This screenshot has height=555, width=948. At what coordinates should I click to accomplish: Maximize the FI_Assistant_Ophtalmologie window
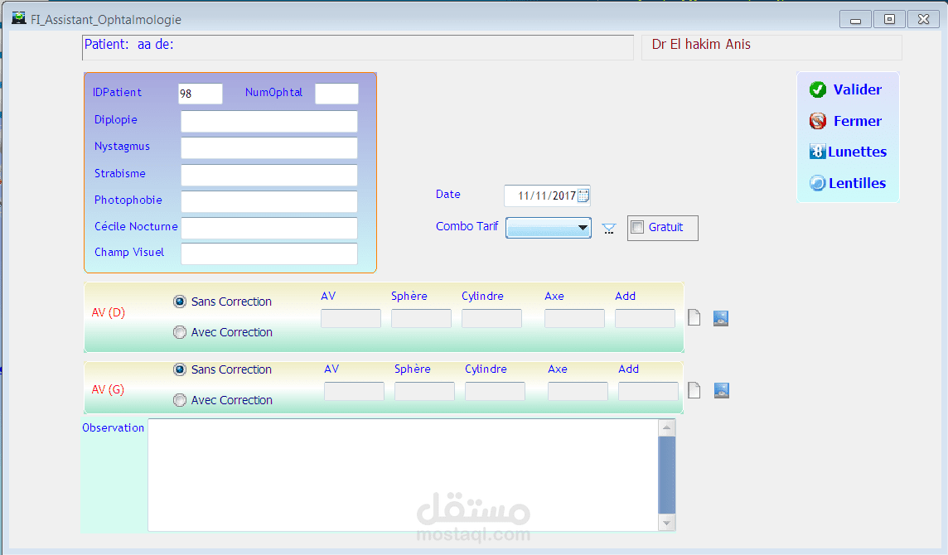[889, 19]
